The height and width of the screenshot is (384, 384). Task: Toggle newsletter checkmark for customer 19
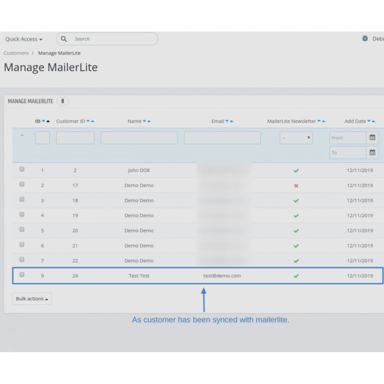296,215
